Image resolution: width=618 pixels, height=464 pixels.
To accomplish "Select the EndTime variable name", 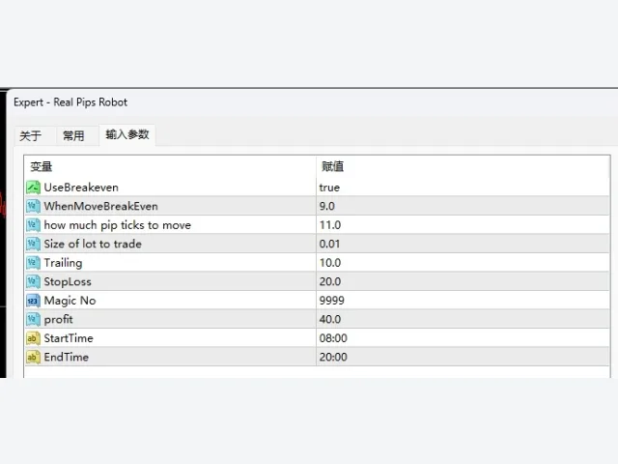I will pos(67,357).
